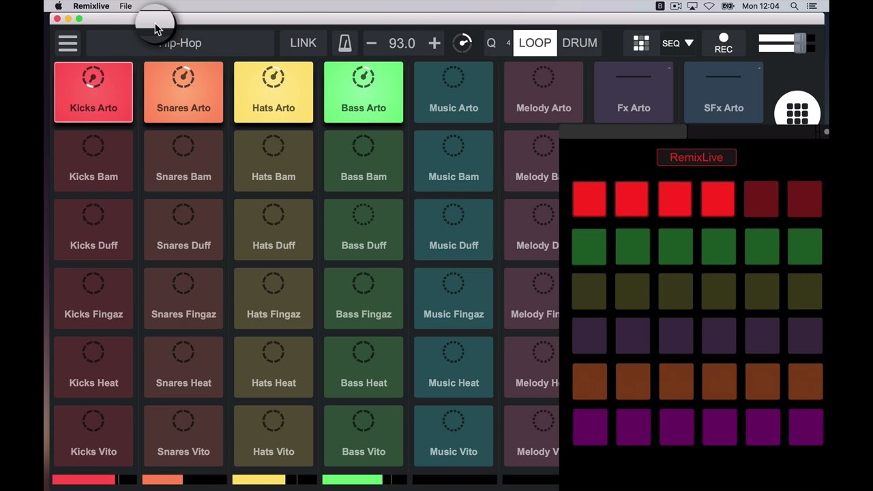The height and width of the screenshot is (491, 873).
Task: Open the pad grid view icon
Action: point(641,43)
